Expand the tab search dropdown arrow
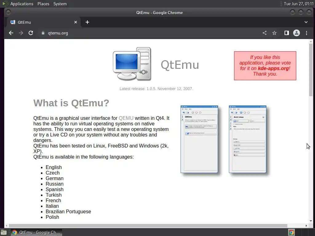 coord(306,22)
